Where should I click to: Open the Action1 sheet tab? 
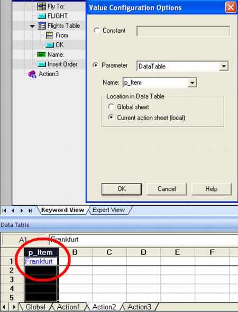click(68, 307)
